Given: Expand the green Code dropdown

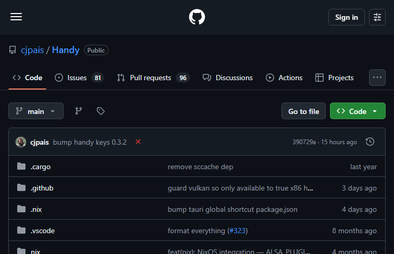Looking at the screenshot, I should [x=358, y=111].
